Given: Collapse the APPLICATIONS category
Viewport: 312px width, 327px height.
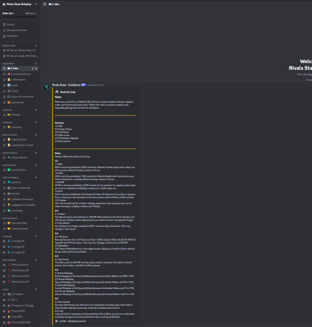Looking at the screenshot, I should click(9, 135).
